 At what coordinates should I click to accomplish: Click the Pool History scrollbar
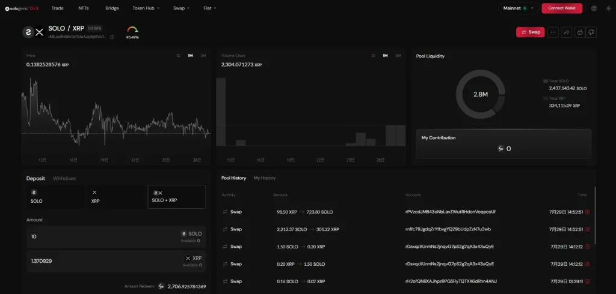pos(595,215)
